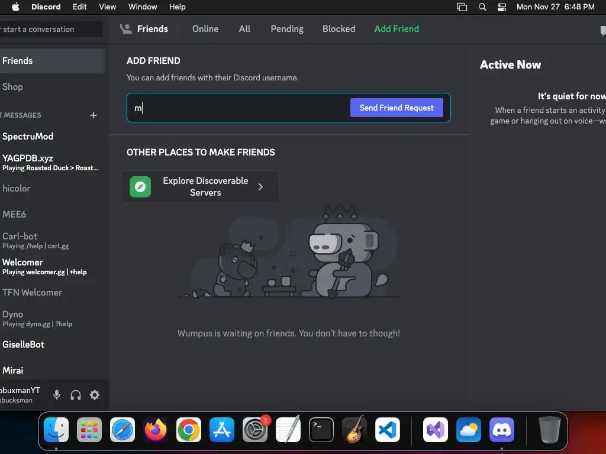Open TFN Welcomer direct message

click(x=52, y=293)
